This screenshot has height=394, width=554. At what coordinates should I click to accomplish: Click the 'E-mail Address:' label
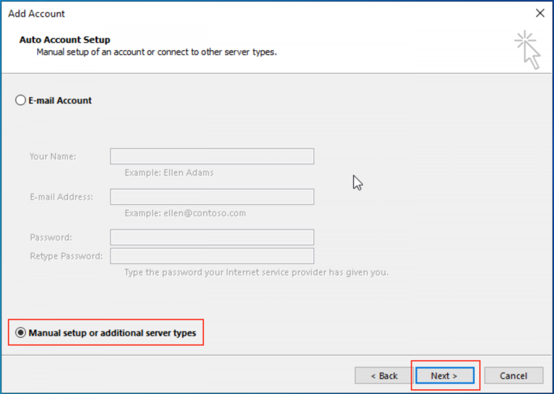coord(62,197)
